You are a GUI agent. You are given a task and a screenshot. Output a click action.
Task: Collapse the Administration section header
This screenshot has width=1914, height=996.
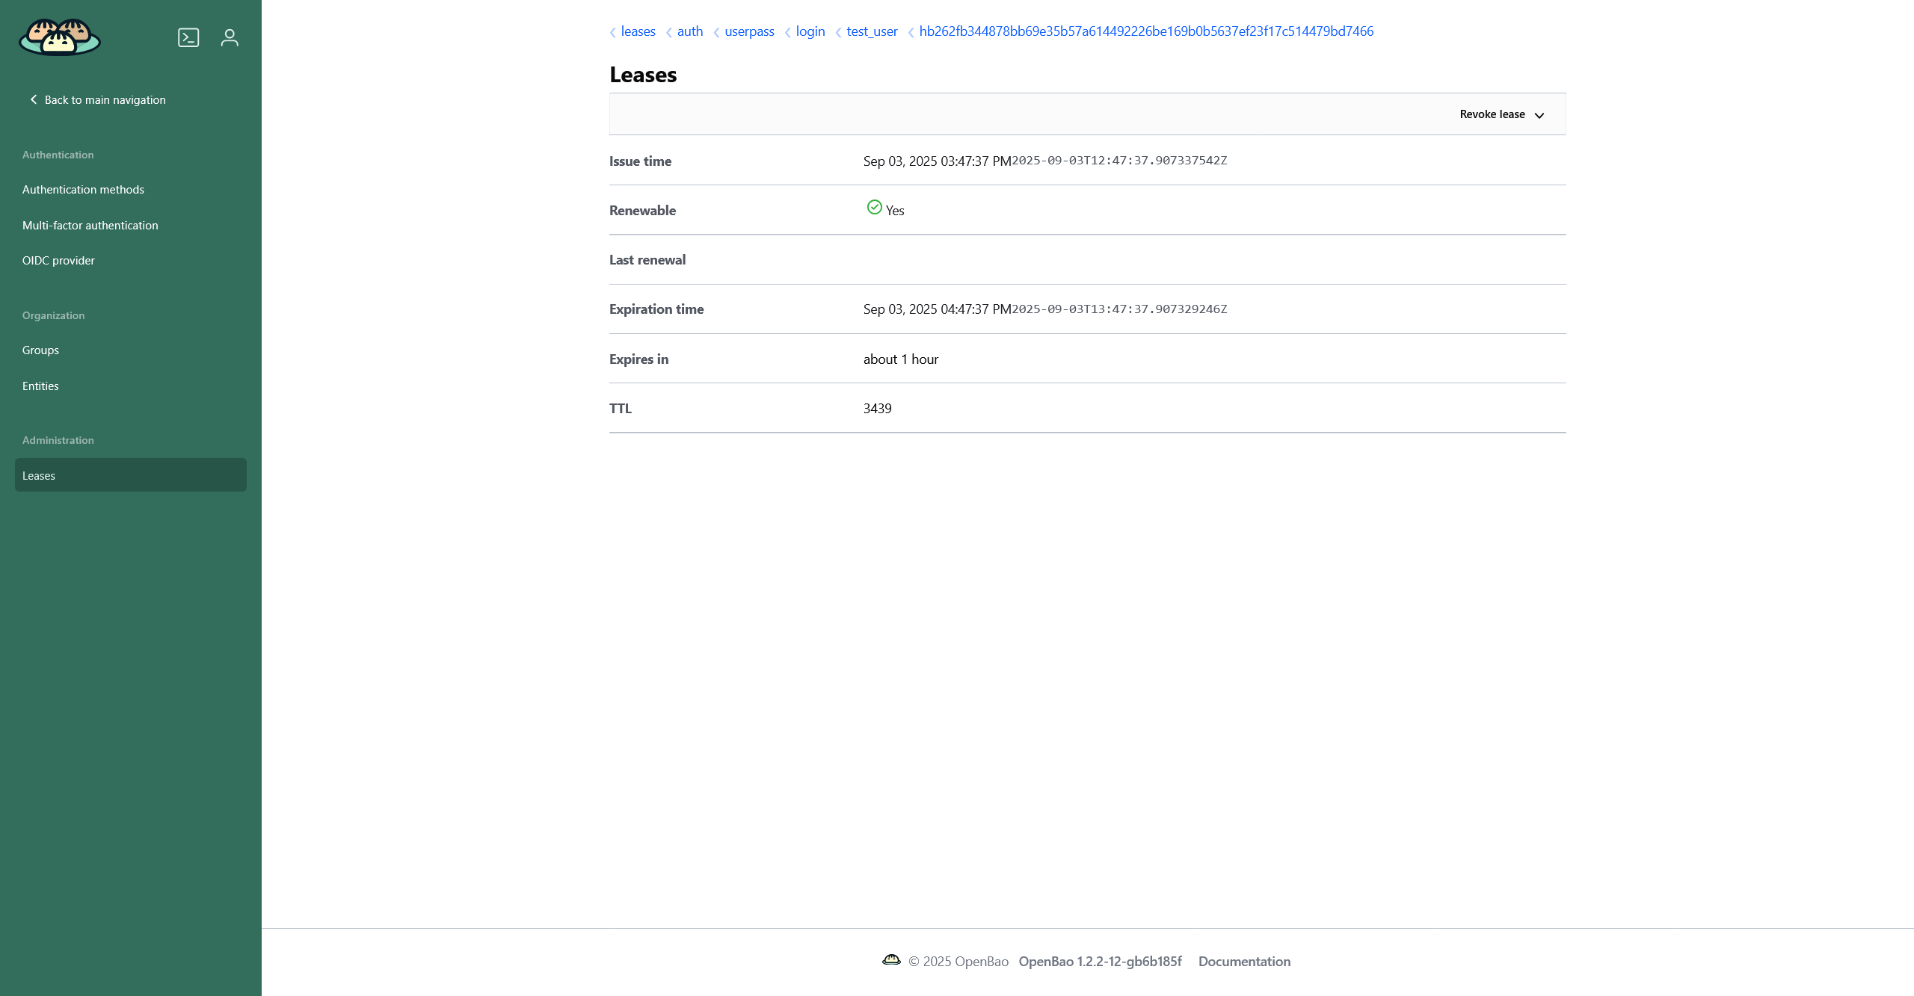coord(58,440)
